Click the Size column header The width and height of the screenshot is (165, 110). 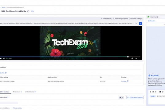click(101, 77)
